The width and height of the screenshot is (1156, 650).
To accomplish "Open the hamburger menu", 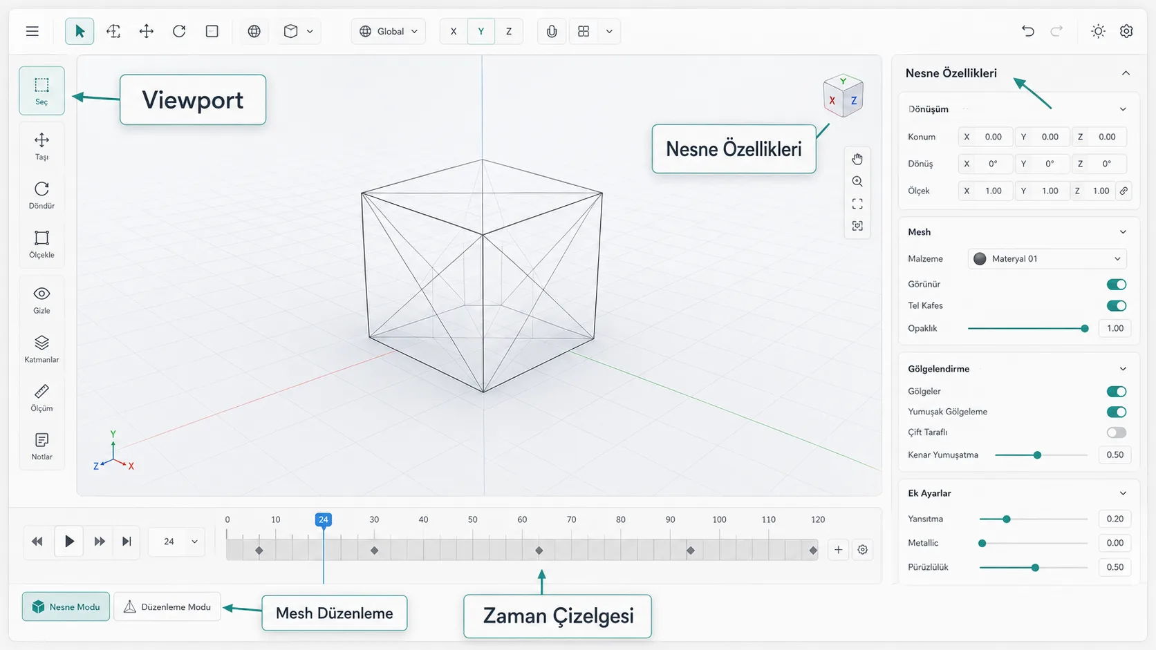I will (x=32, y=31).
